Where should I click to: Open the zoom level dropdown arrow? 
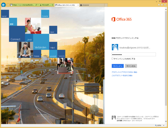pyautogui.click(x=164, y=125)
